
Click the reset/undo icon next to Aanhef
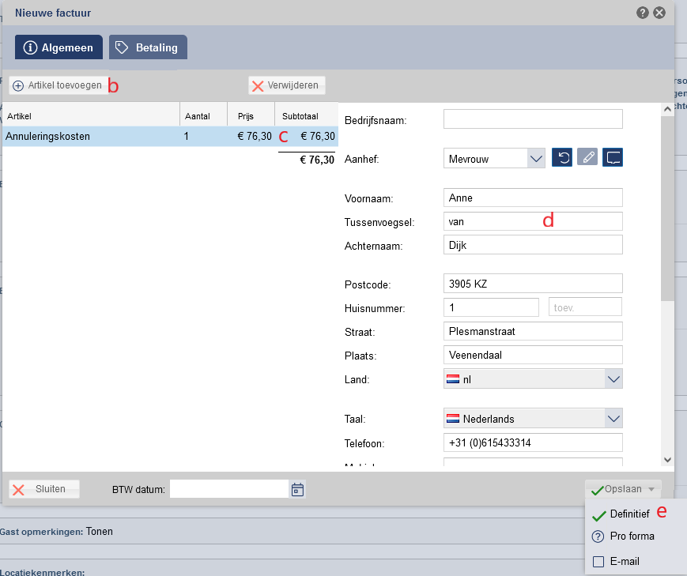tap(562, 158)
